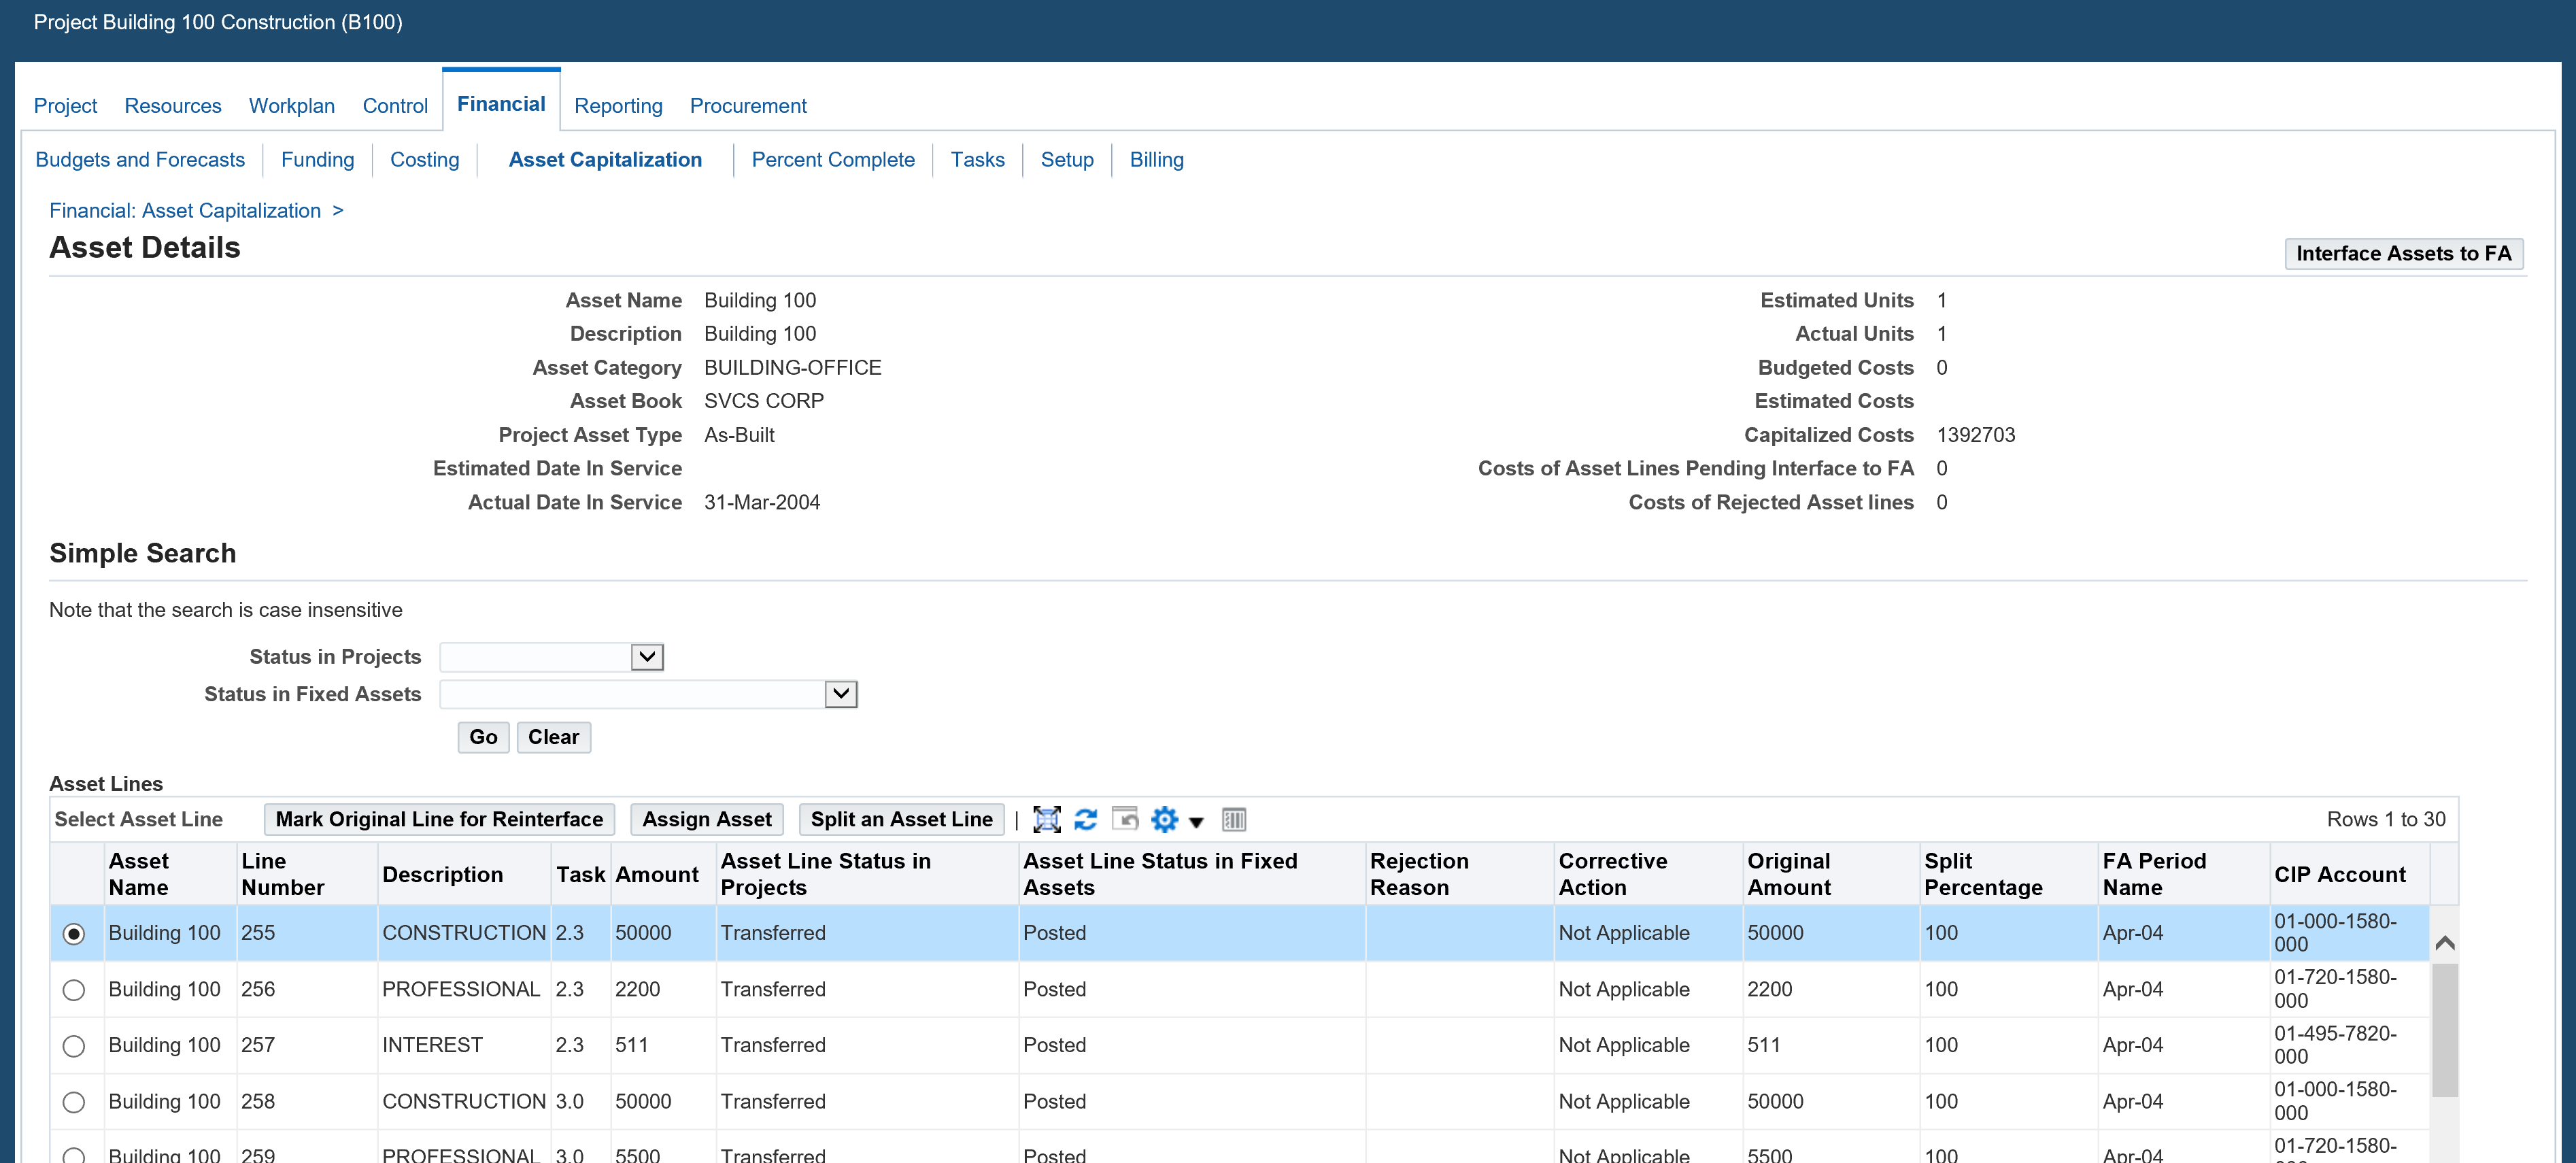Image resolution: width=2576 pixels, height=1163 pixels.
Task: Click PROFESSIONAL description in line 256
Action: click(x=461, y=990)
